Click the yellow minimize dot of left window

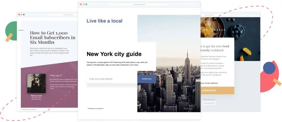click(21, 15)
